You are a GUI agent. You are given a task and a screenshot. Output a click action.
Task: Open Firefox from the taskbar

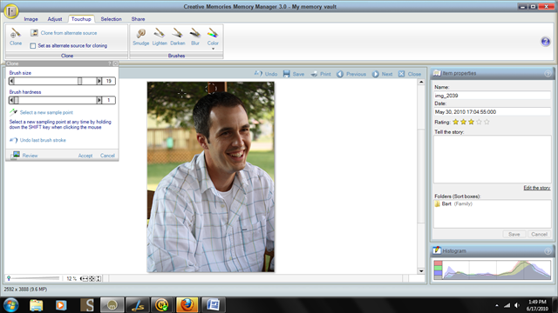coord(187,304)
